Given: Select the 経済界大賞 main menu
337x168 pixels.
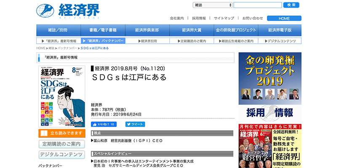Looking at the screenshot, I should [x=192, y=30].
